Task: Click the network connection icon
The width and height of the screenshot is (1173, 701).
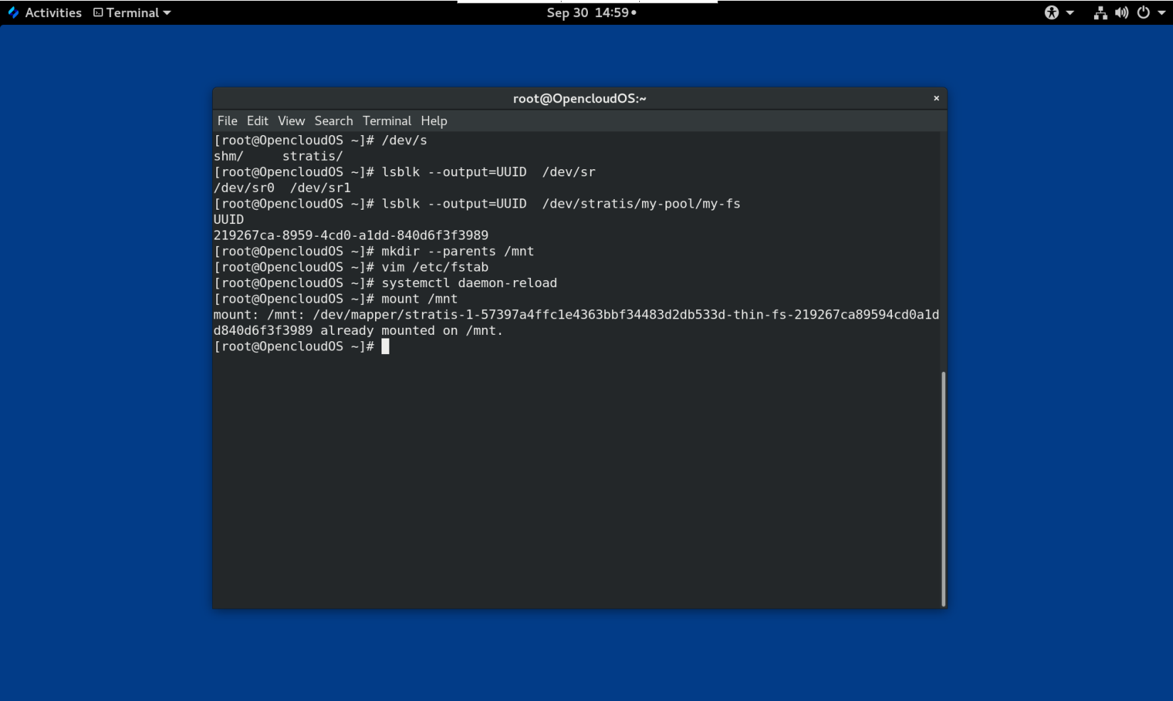Action: [1100, 13]
